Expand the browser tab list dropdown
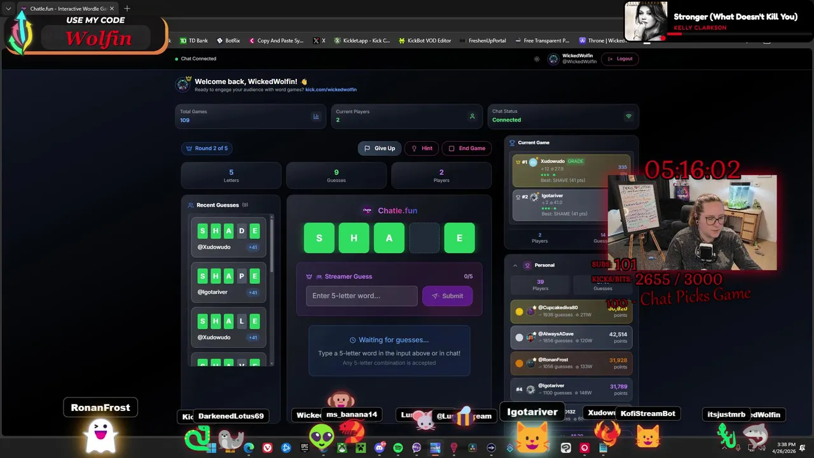Image resolution: width=814 pixels, height=458 pixels. [x=8, y=9]
